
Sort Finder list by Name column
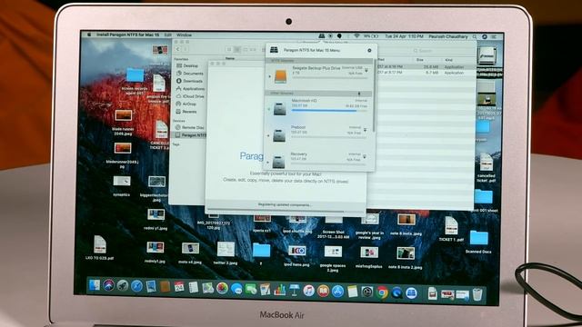coord(230,58)
